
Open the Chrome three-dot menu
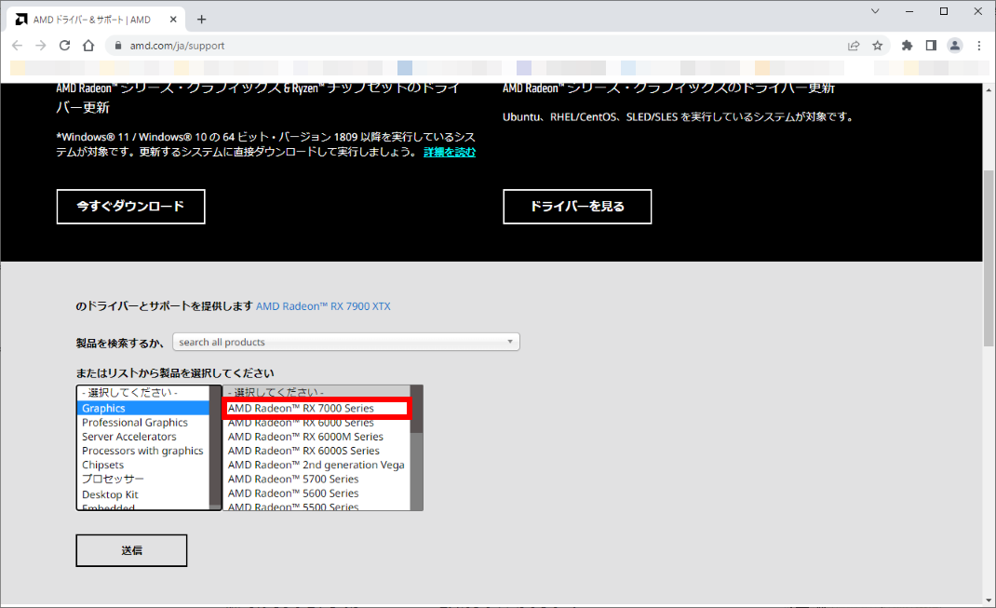point(979,46)
